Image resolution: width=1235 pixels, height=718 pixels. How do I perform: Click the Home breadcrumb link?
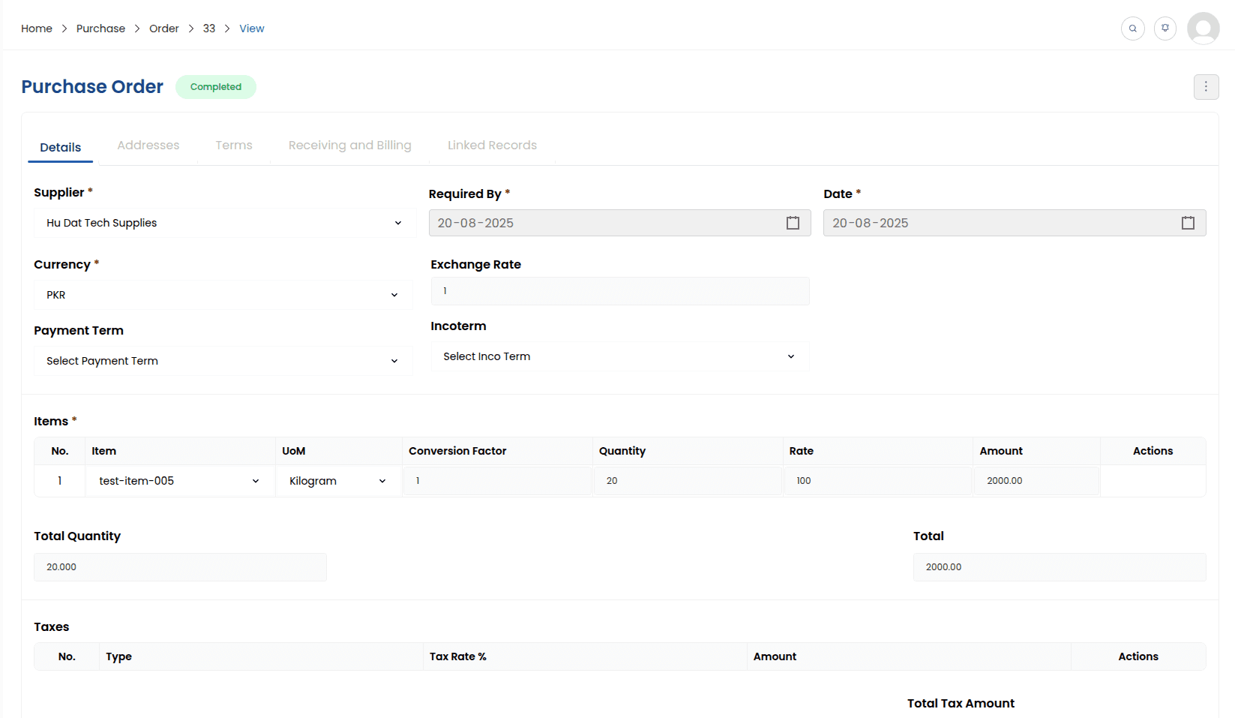click(x=37, y=29)
